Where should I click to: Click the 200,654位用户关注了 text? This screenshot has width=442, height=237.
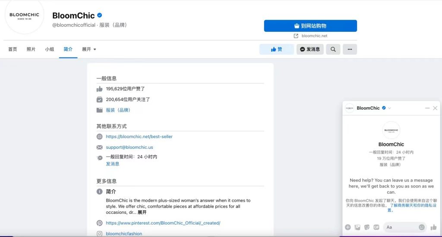point(128,99)
